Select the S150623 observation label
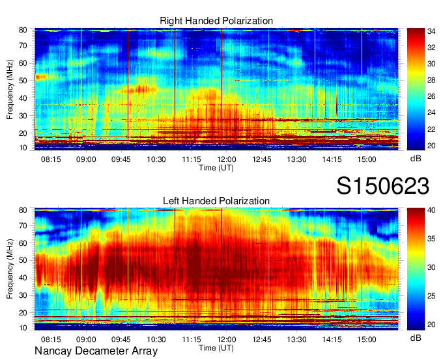 pos(383,186)
